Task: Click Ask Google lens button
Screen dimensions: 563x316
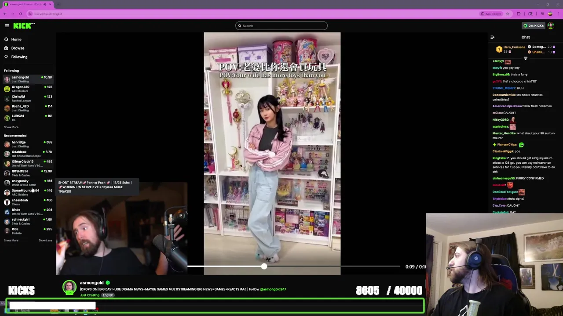Action: (491, 14)
